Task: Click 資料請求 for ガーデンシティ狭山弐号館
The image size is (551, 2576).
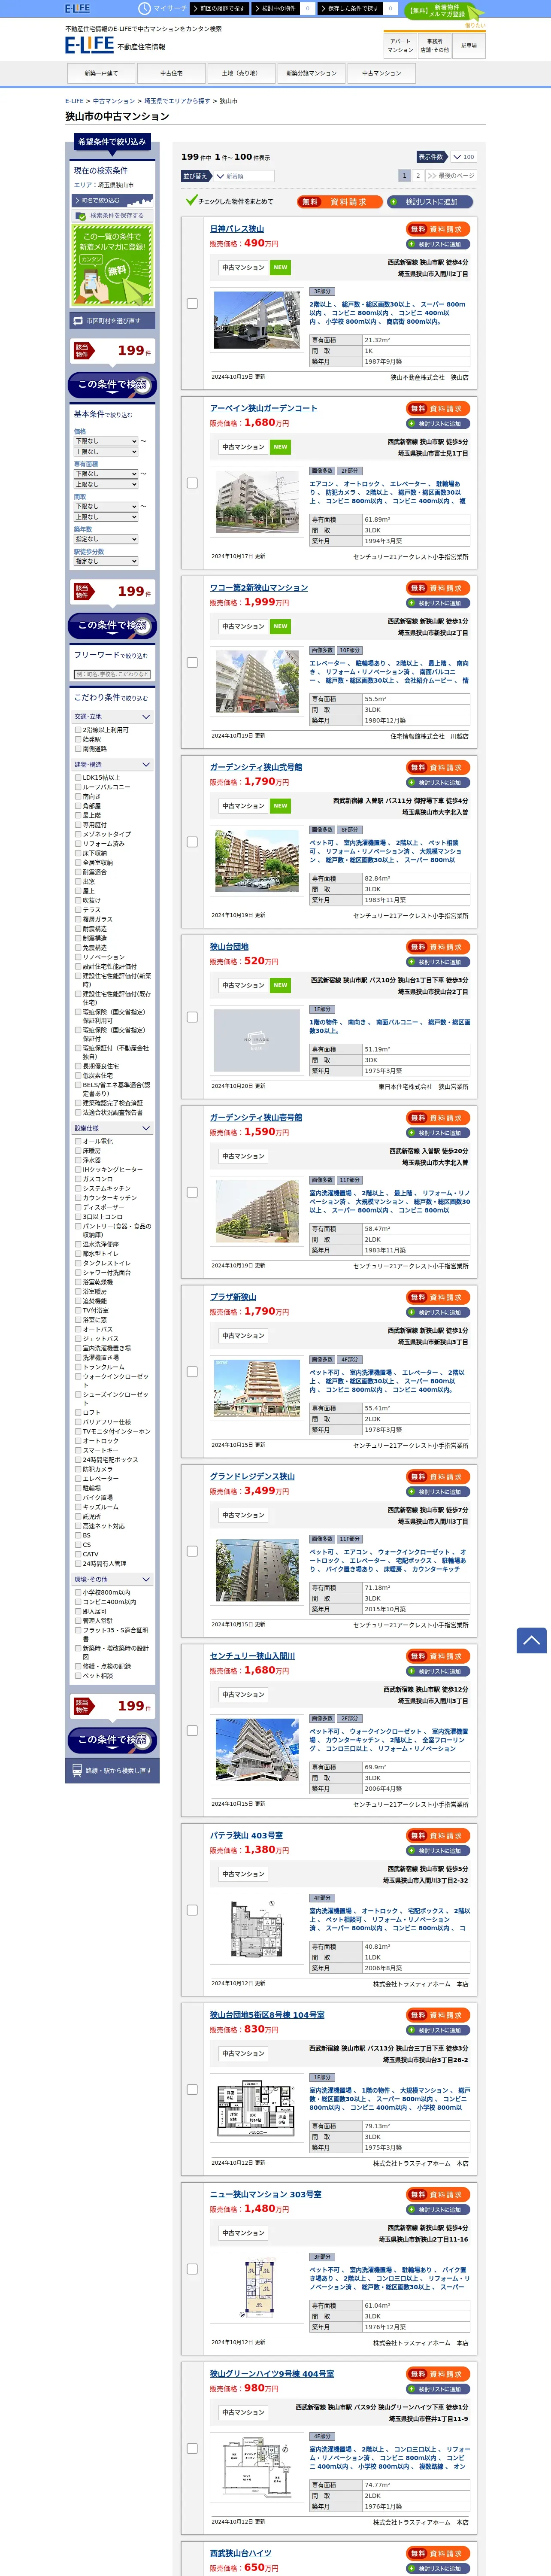Action: (x=438, y=767)
